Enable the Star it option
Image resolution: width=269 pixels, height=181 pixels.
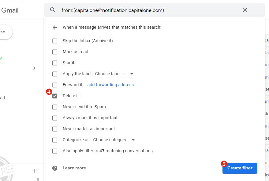pyautogui.click(x=55, y=63)
